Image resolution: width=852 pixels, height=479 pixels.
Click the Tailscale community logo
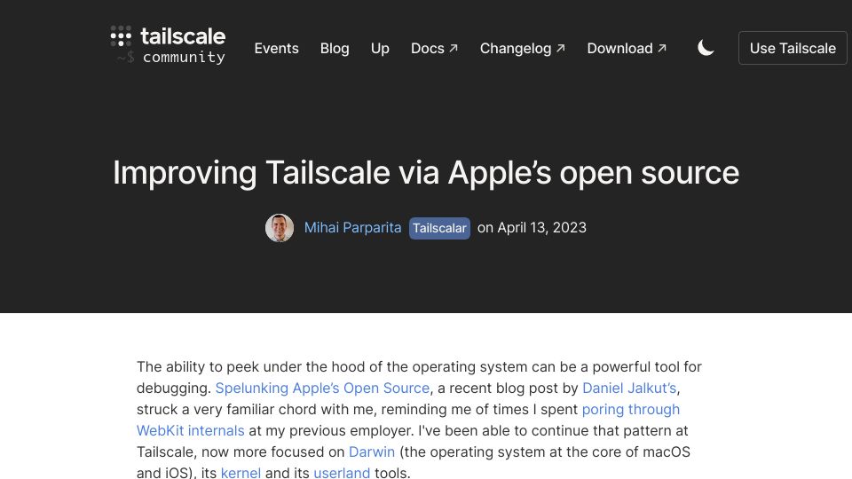click(x=168, y=45)
